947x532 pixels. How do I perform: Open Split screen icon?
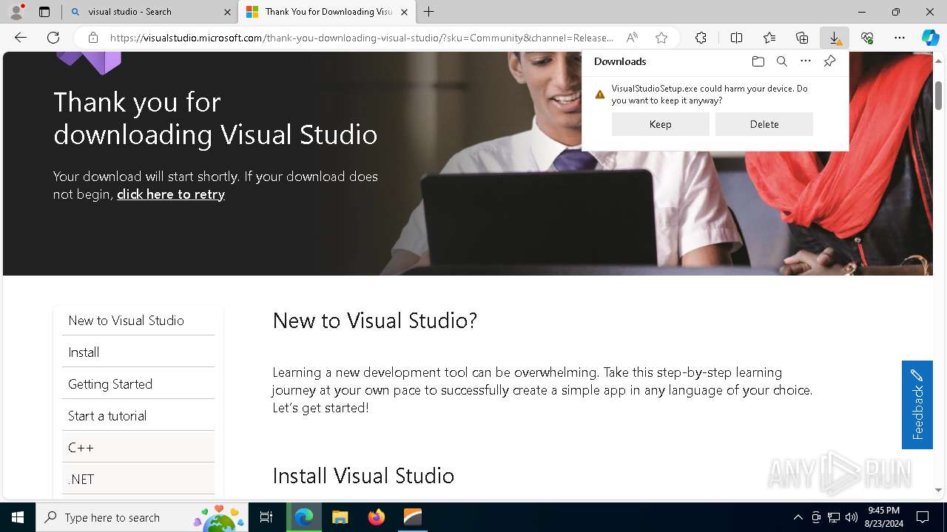736,38
